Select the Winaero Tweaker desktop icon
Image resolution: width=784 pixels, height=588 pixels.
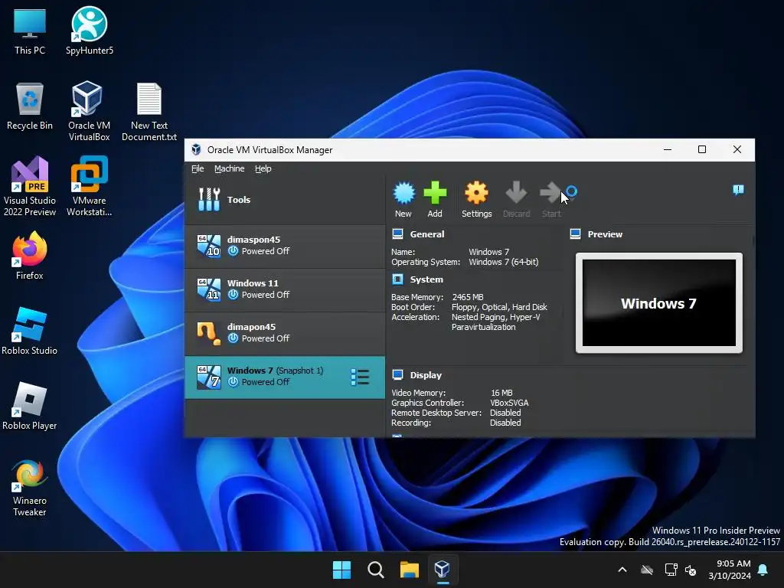coord(30,488)
